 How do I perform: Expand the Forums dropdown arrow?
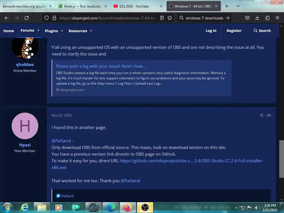38,31
